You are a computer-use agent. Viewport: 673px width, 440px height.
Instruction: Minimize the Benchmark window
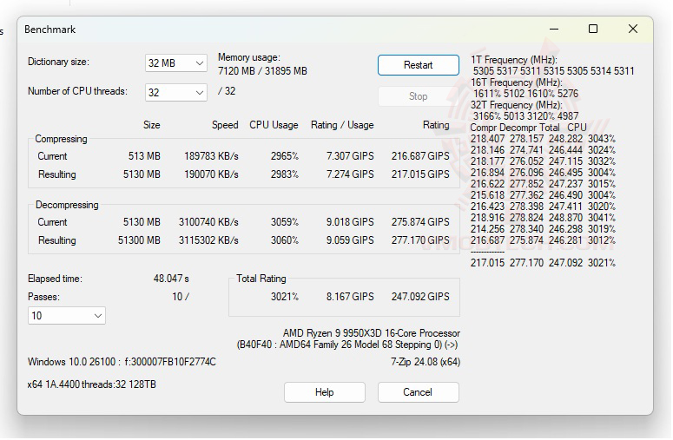click(x=554, y=30)
